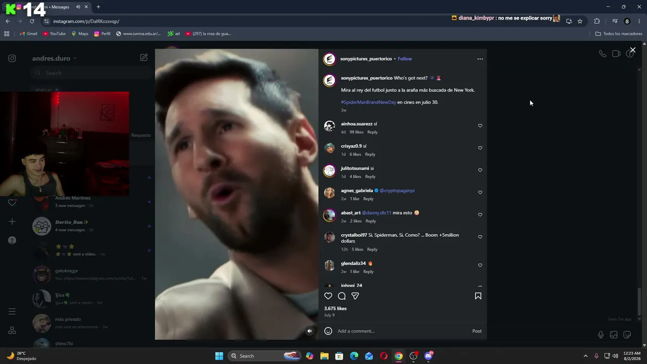This screenshot has height=364, width=647.
Task: Click the Add a comment field
Action: pos(402,331)
